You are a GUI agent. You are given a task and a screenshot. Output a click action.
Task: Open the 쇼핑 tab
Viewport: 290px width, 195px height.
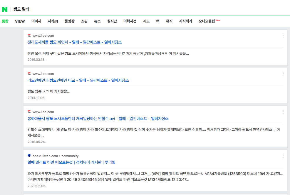click(x=84, y=21)
